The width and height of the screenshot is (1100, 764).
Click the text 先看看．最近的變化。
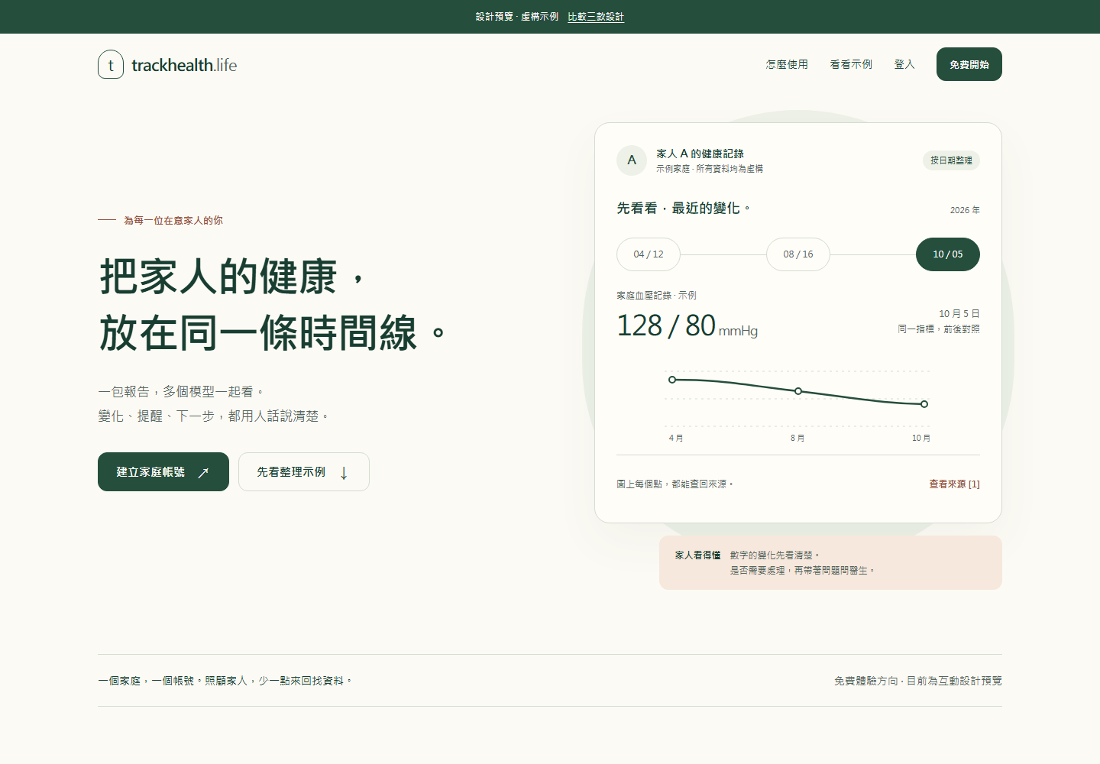point(684,208)
